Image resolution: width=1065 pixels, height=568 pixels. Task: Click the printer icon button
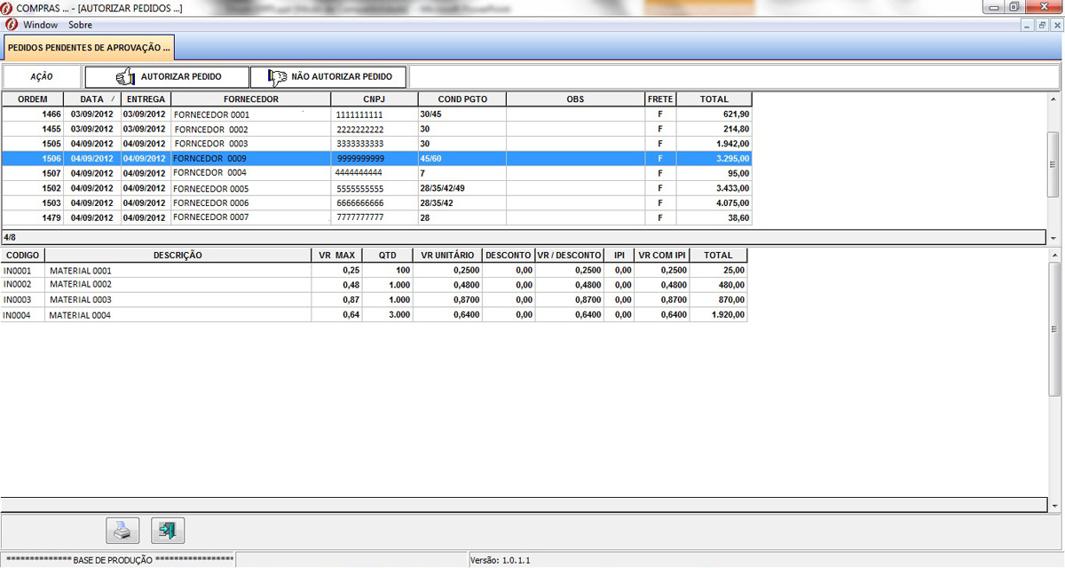122,530
